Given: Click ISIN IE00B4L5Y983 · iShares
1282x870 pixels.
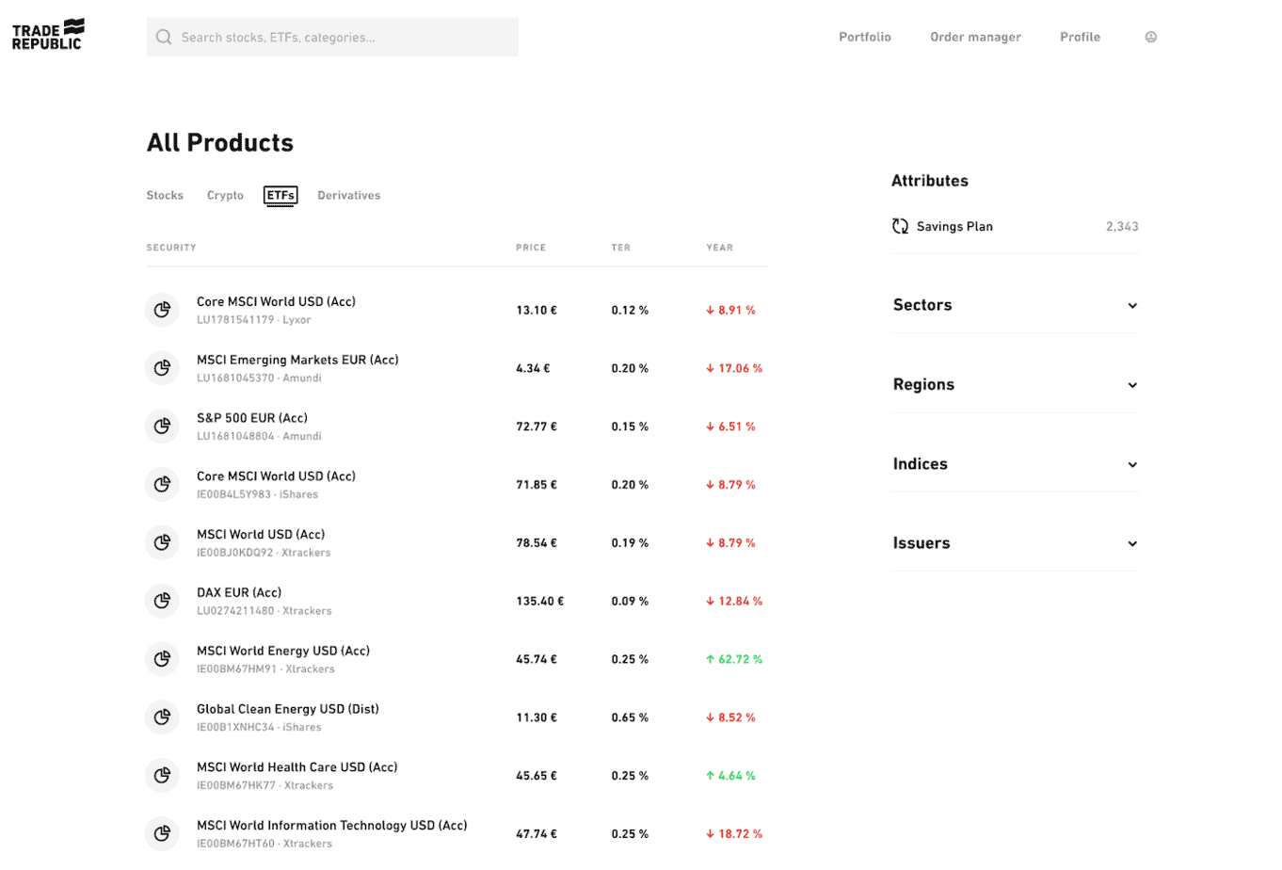Looking at the screenshot, I should (257, 494).
